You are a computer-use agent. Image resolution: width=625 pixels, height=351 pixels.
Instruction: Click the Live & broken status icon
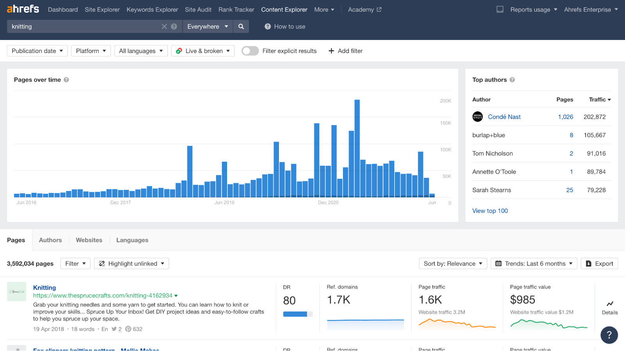coord(179,51)
